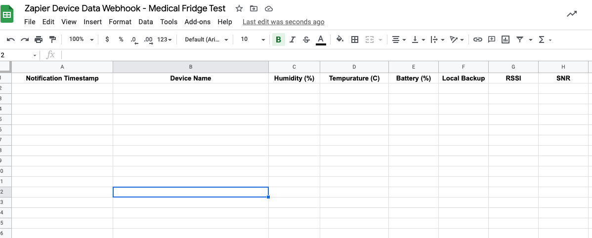The width and height of the screenshot is (592, 238).
Task: Open the Add-ons menu
Action: [198, 22]
